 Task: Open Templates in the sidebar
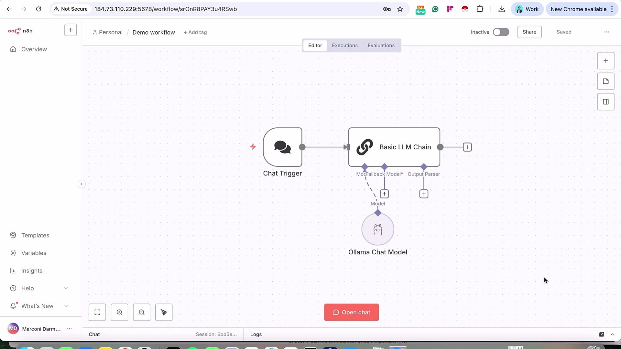tap(35, 235)
